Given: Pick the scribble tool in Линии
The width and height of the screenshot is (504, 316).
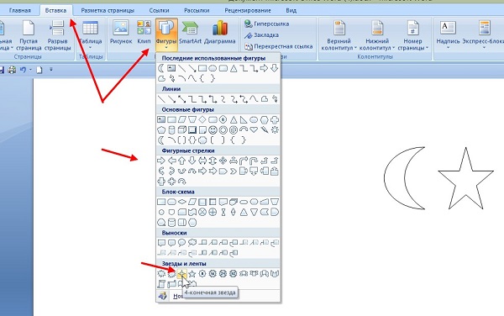Looking at the screenshot, I should coord(275,99).
